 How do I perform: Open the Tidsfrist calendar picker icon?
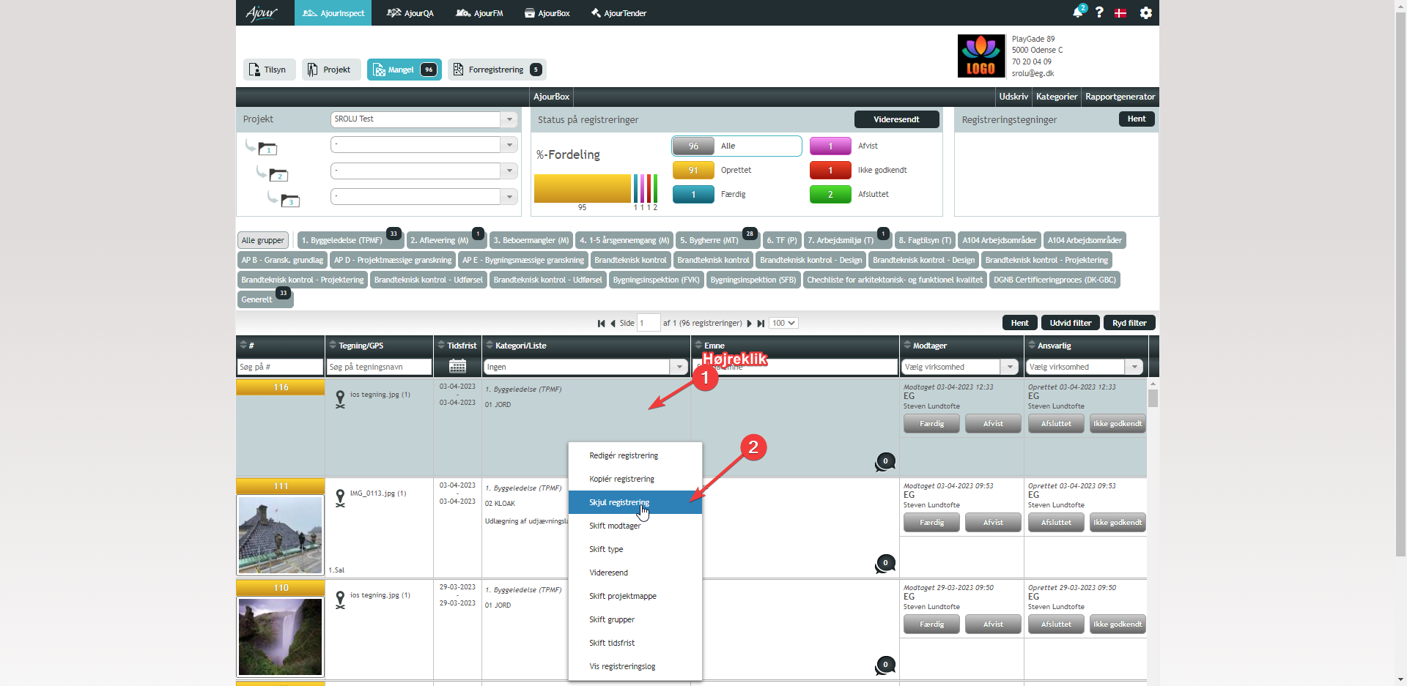pyautogui.click(x=457, y=366)
